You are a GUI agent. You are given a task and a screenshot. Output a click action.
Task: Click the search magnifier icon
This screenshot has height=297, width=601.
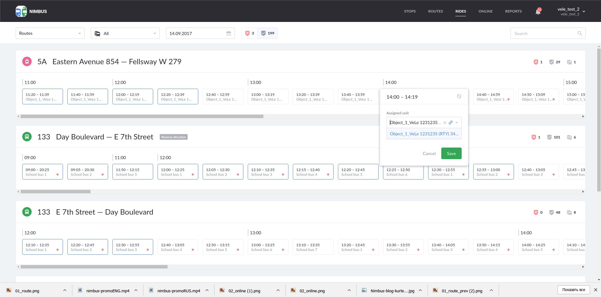580,34
